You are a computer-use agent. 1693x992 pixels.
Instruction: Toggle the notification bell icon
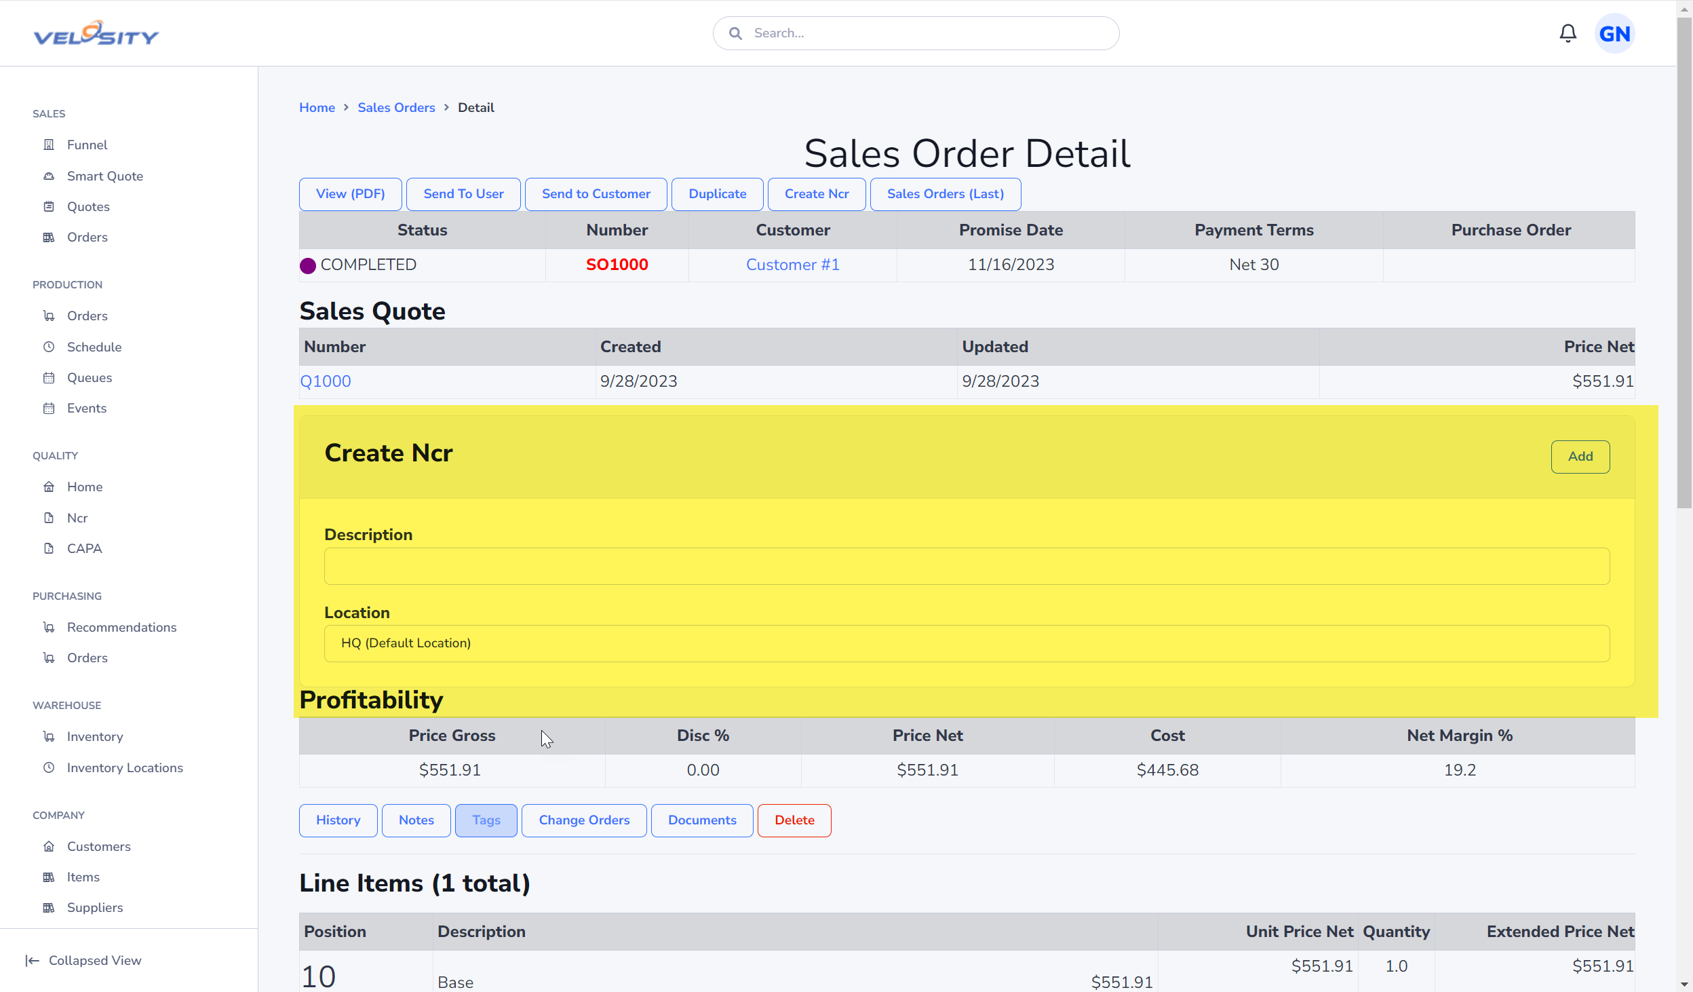[1568, 33]
